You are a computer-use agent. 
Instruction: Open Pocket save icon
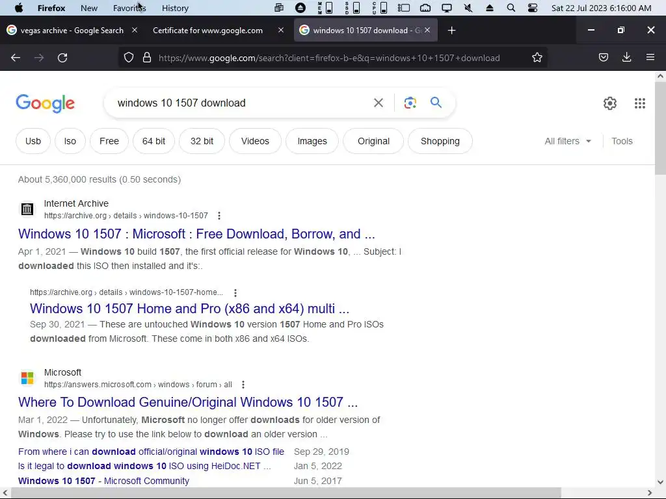click(604, 57)
